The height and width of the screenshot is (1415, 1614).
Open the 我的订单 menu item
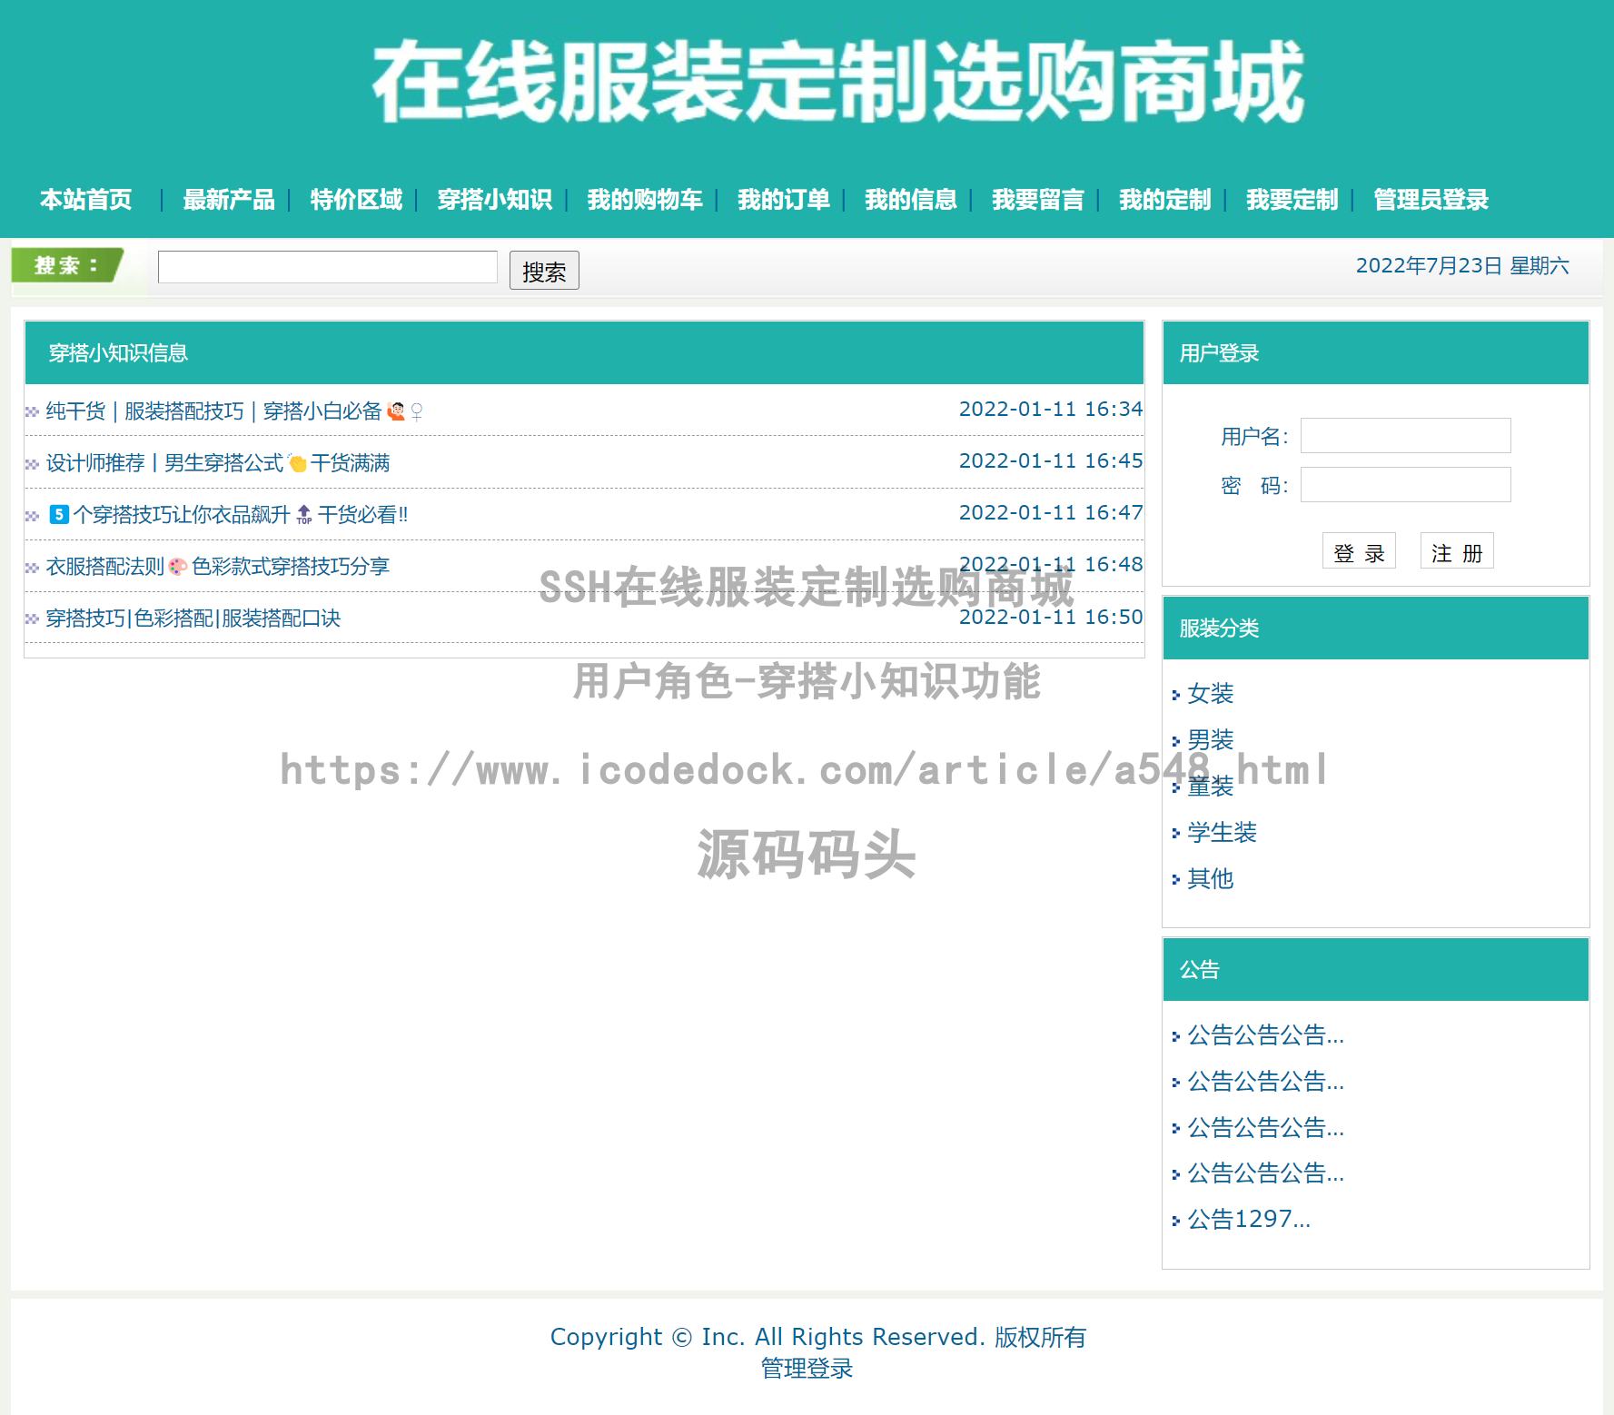pyautogui.click(x=783, y=200)
